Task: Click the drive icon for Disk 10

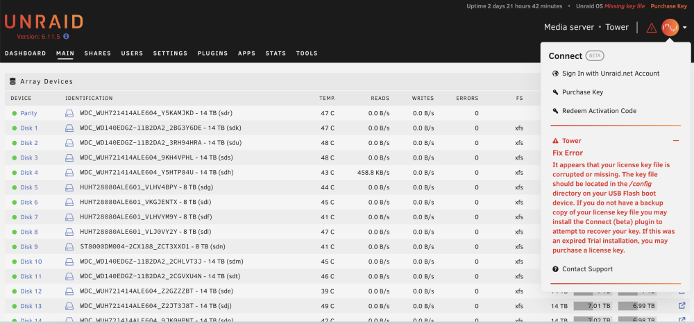Action: [69, 262]
